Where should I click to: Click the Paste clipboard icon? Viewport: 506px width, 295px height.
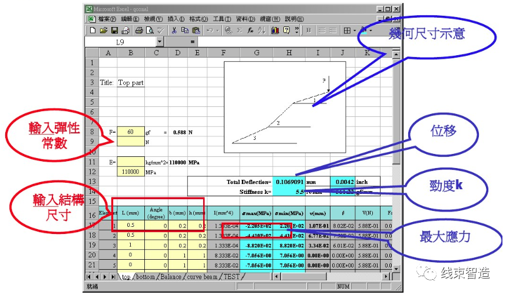click(x=196, y=31)
